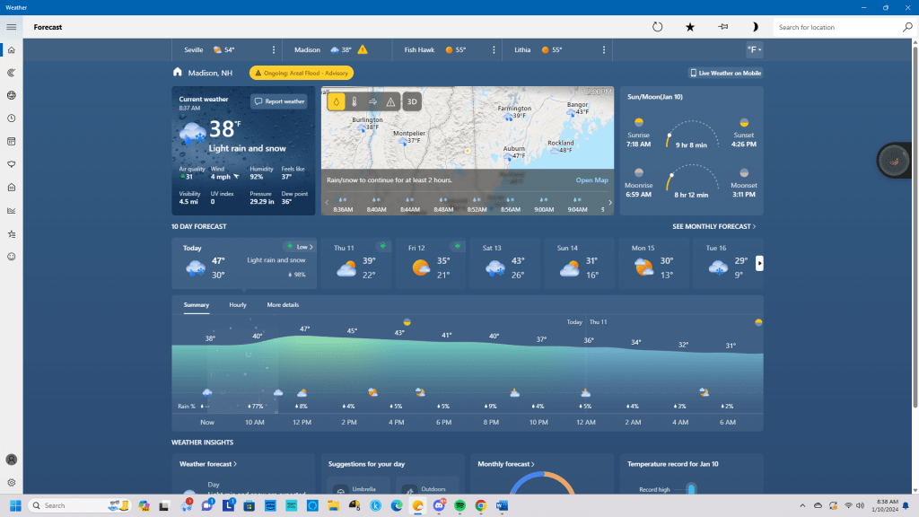Image resolution: width=919 pixels, height=517 pixels.
Task: Open Seville location options menu
Action: click(274, 49)
